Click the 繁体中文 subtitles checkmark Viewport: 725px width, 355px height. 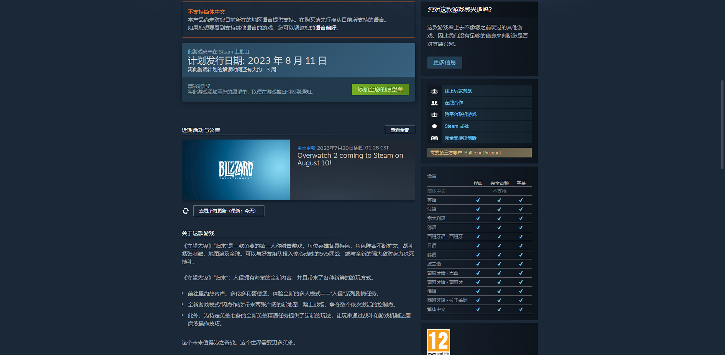point(521,309)
